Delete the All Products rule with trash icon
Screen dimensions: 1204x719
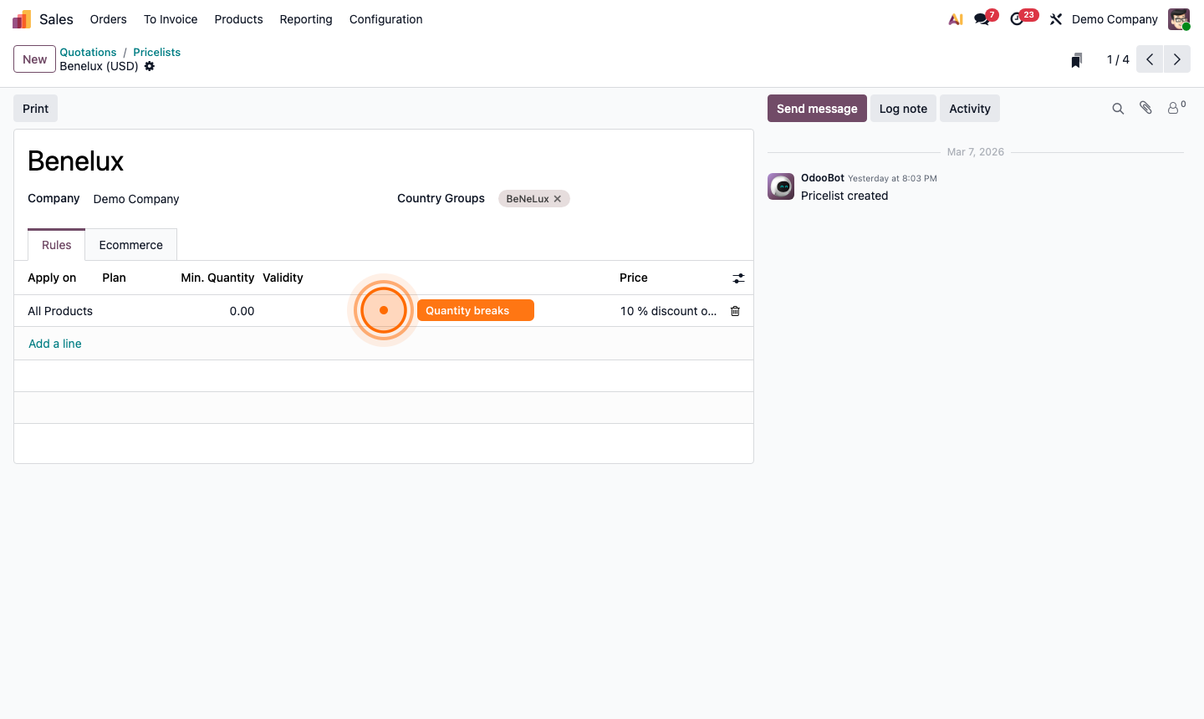click(x=735, y=310)
